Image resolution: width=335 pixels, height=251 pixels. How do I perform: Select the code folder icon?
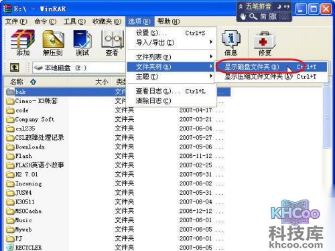click(x=10, y=110)
